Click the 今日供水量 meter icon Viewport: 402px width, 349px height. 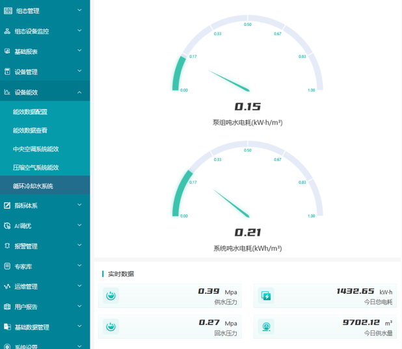(266, 326)
